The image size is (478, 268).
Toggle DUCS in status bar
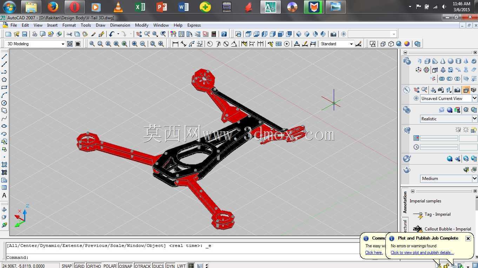(x=158, y=266)
